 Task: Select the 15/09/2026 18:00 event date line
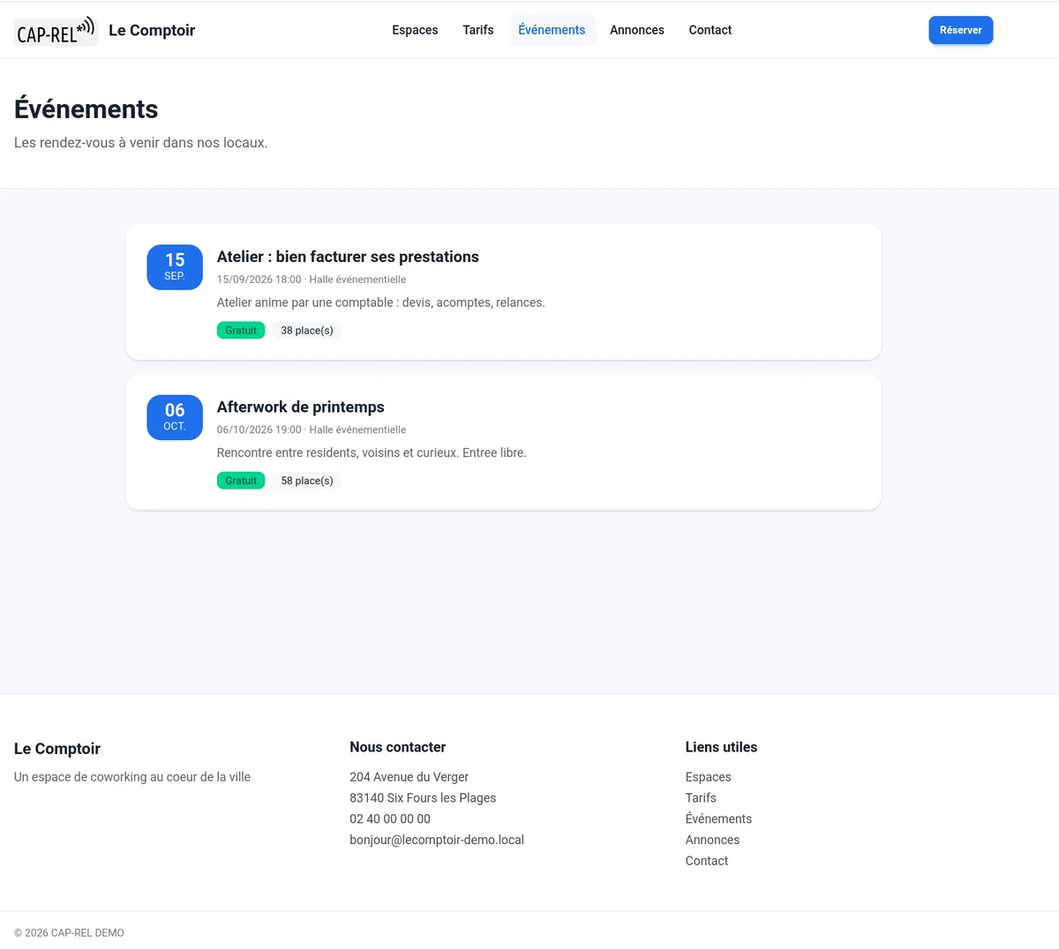[312, 280]
